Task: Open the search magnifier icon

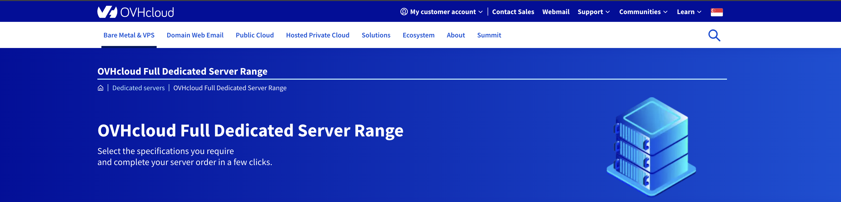Action: 714,35
